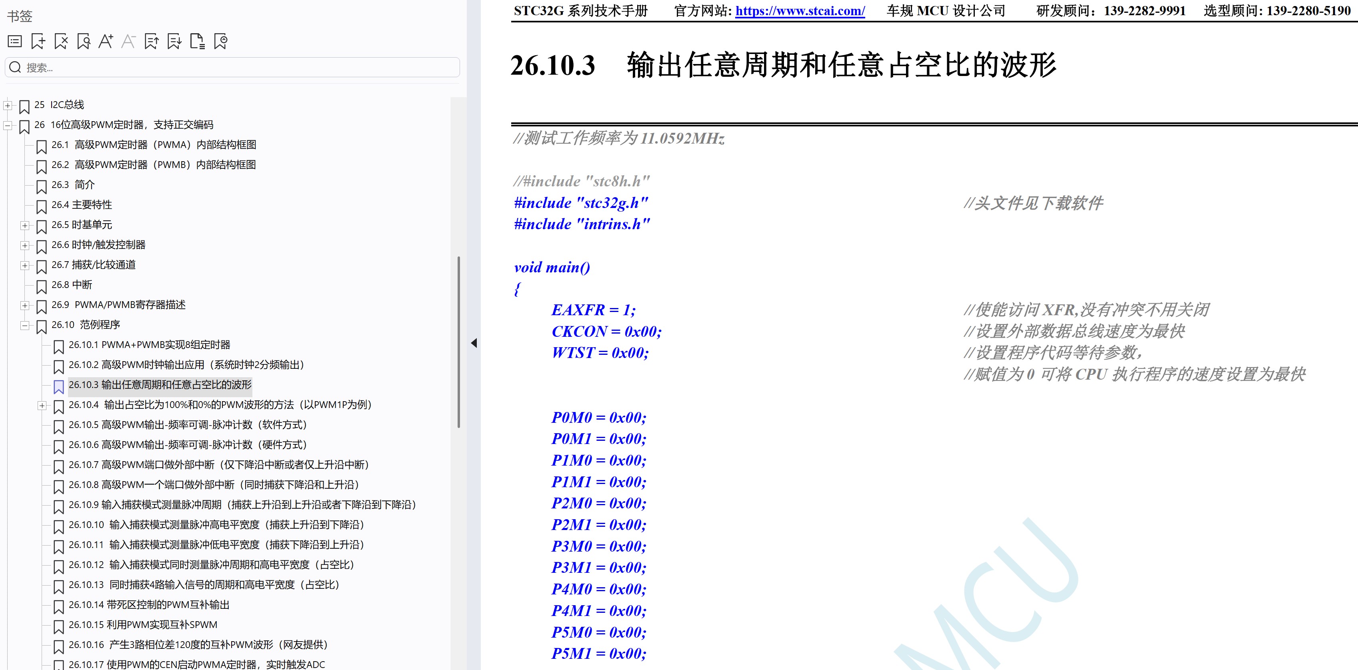Click the bookmark list options icon

(x=15, y=41)
